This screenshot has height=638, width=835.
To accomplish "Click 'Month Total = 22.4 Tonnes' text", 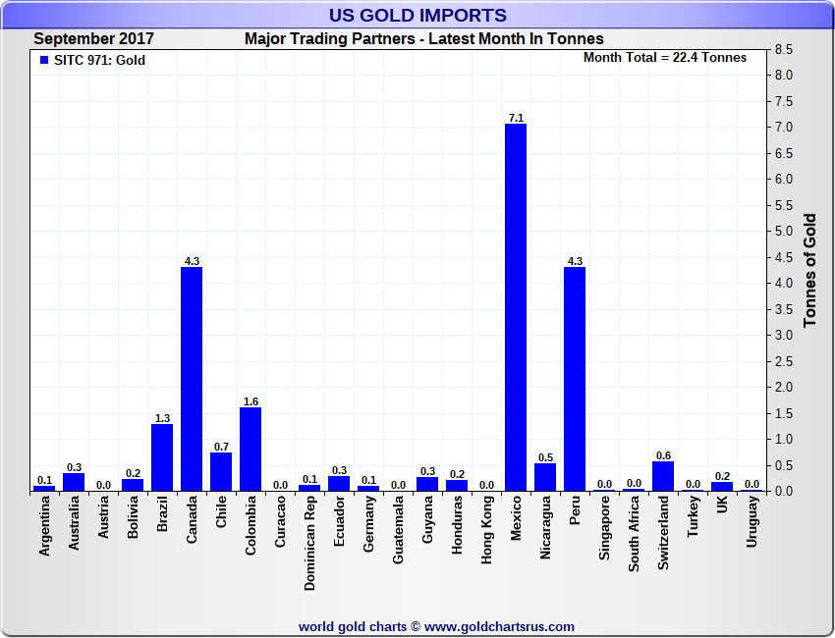I will (665, 58).
